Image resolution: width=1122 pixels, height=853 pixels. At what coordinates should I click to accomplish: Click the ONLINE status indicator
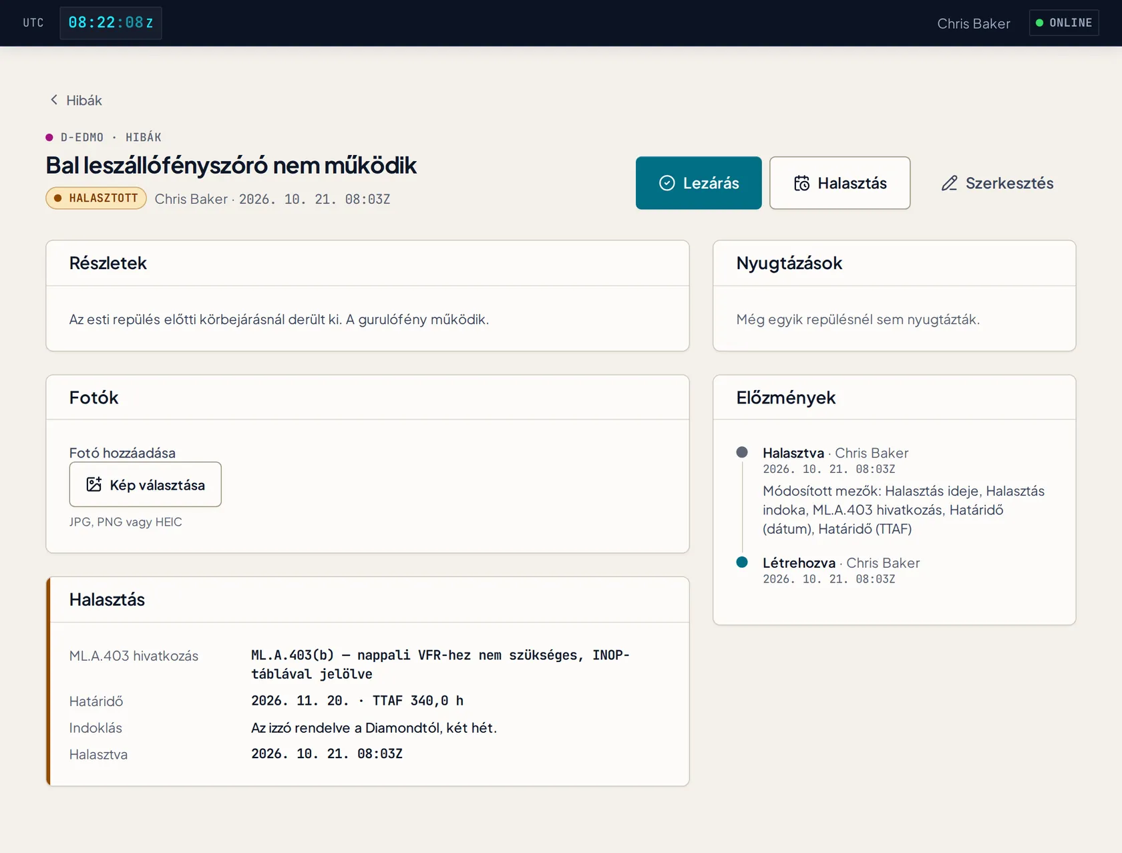click(1064, 23)
